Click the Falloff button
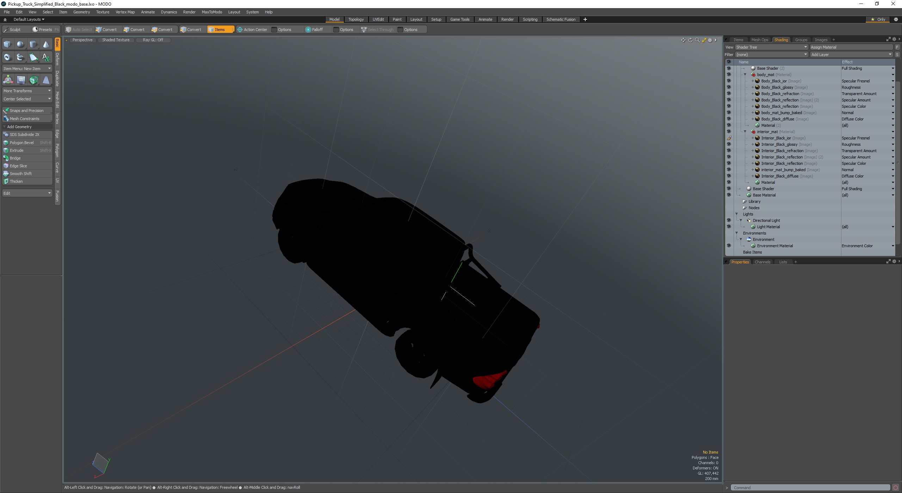This screenshot has width=902, height=493. click(315, 30)
